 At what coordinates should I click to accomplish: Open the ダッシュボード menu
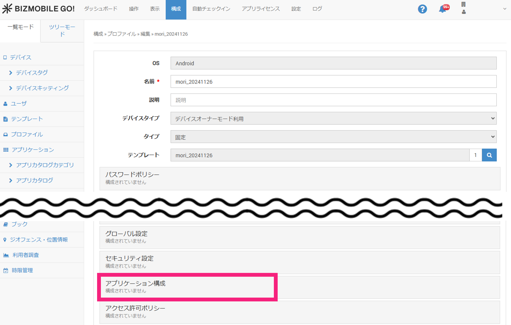(x=101, y=9)
